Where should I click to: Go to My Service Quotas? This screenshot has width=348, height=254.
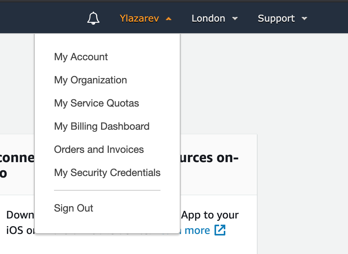pyautogui.click(x=96, y=103)
